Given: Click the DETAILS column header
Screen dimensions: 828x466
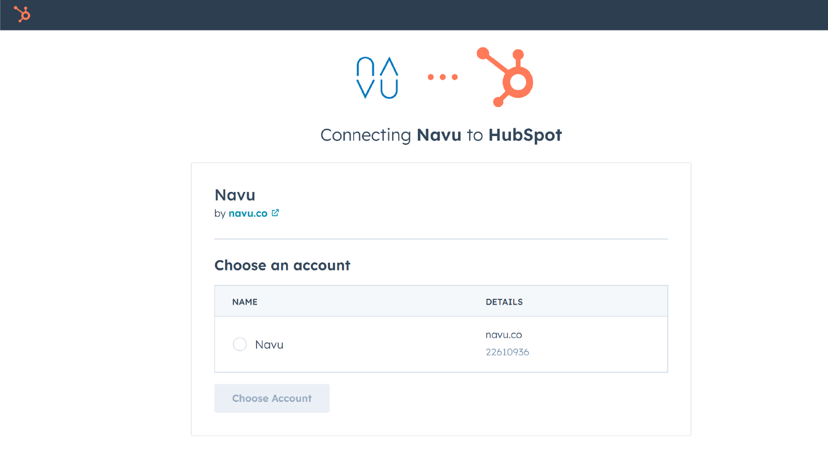Looking at the screenshot, I should (504, 302).
